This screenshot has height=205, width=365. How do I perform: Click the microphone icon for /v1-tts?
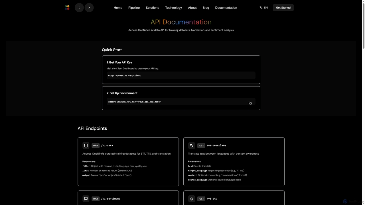click(x=192, y=199)
